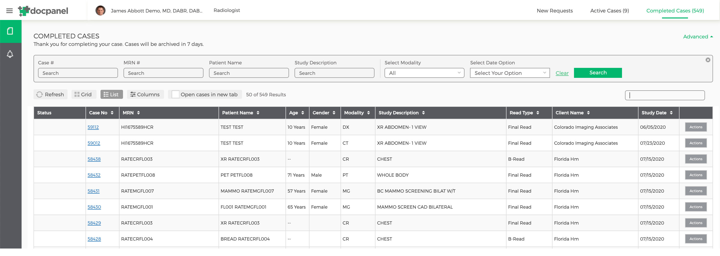The image size is (720, 256).
Task: Open the notifications bell icon
Action: pyautogui.click(x=10, y=54)
